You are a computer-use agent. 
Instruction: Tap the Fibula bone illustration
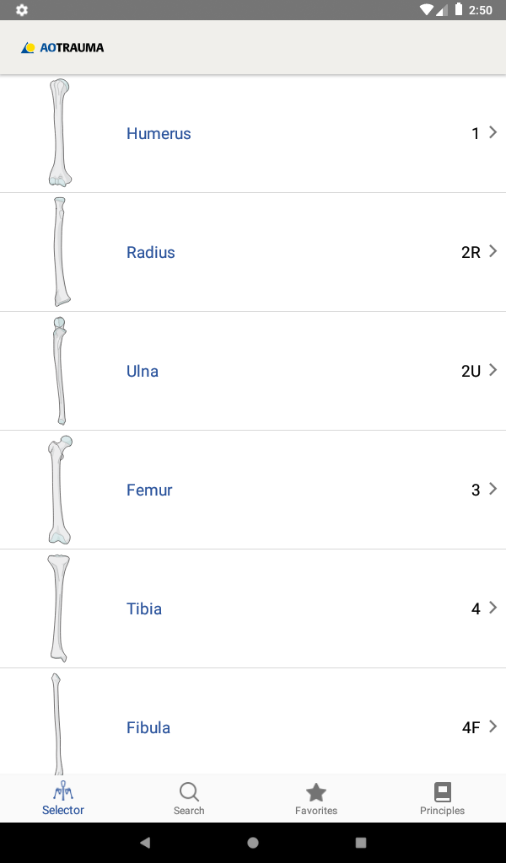tap(57, 724)
